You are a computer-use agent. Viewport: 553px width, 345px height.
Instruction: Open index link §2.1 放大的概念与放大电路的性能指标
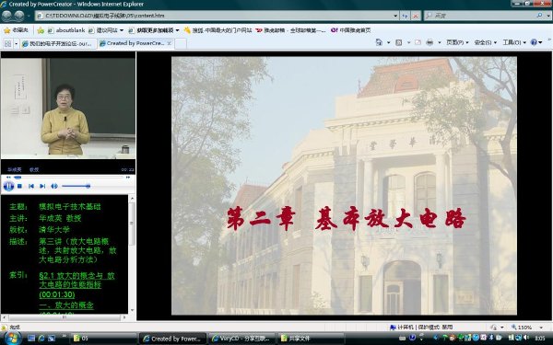tap(76, 284)
